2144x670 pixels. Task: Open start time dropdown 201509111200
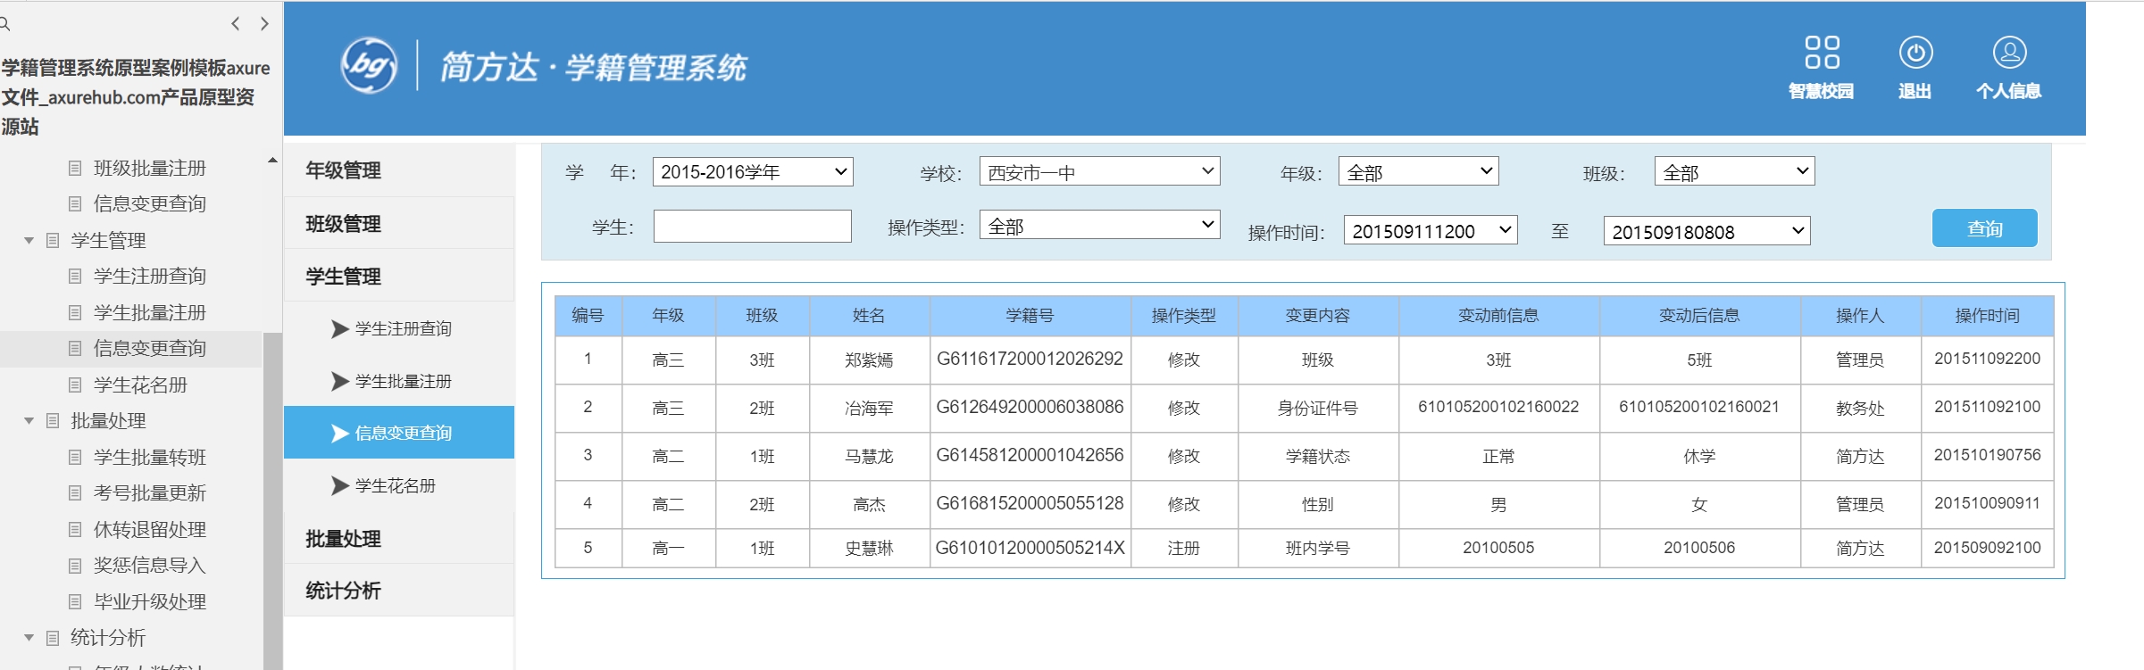(x=1431, y=230)
